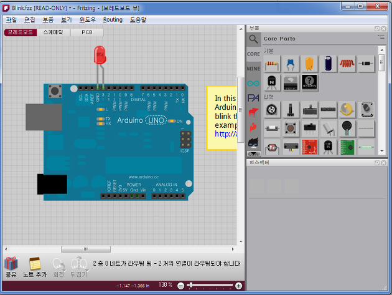Click the 뒤집기 flip button
The height and width of the screenshot is (295, 392).
[x=79, y=267]
